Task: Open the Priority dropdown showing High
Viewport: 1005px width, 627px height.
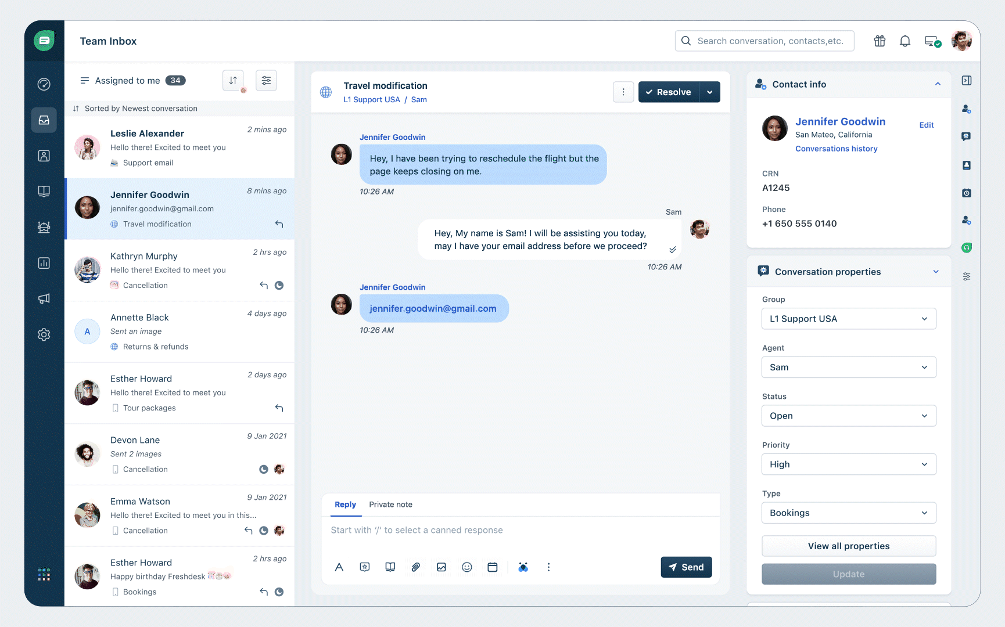Action: [848, 464]
